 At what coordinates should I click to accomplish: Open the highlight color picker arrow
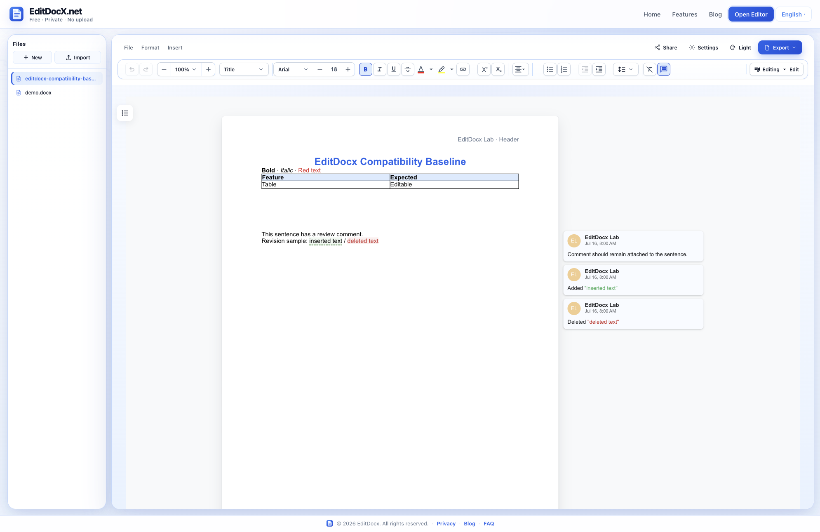click(x=452, y=69)
